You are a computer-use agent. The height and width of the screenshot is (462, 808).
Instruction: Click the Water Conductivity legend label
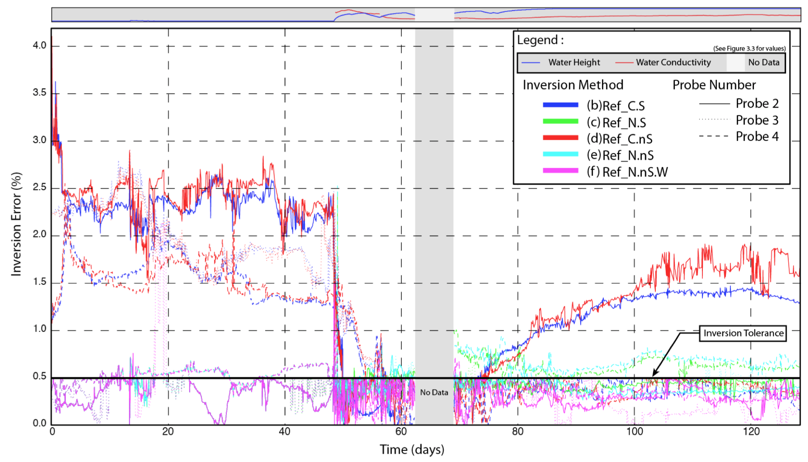(673, 62)
